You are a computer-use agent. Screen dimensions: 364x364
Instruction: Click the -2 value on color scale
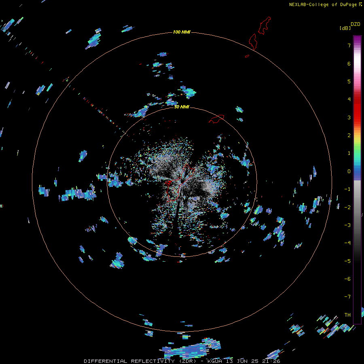[347, 207]
